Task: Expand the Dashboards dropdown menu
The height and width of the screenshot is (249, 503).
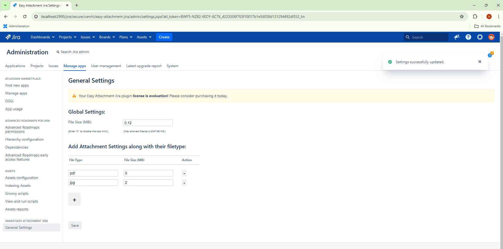Action: (42, 37)
